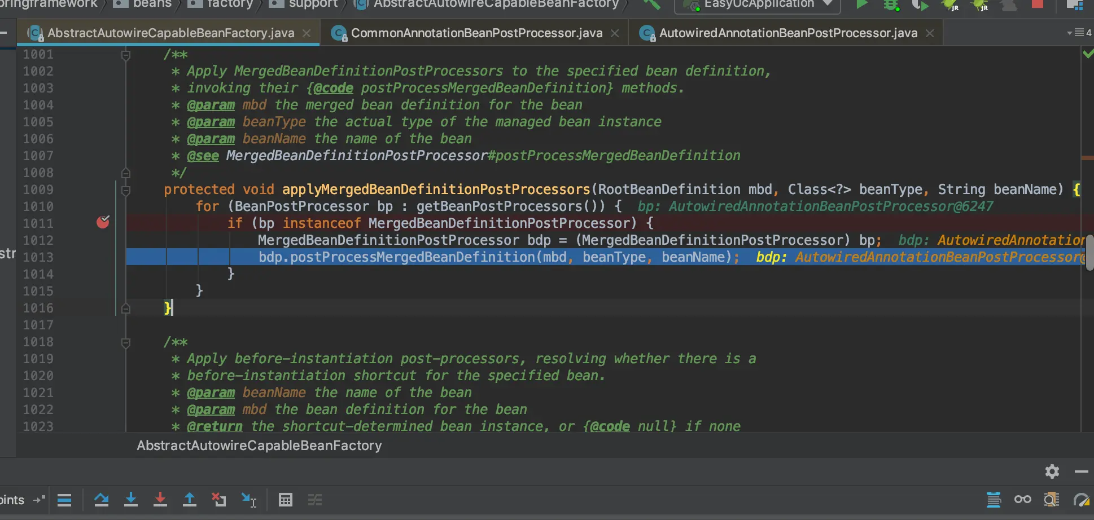Open the Evaluate Expression calculator
The image size is (1094, 520).
[x=286, y=500]
